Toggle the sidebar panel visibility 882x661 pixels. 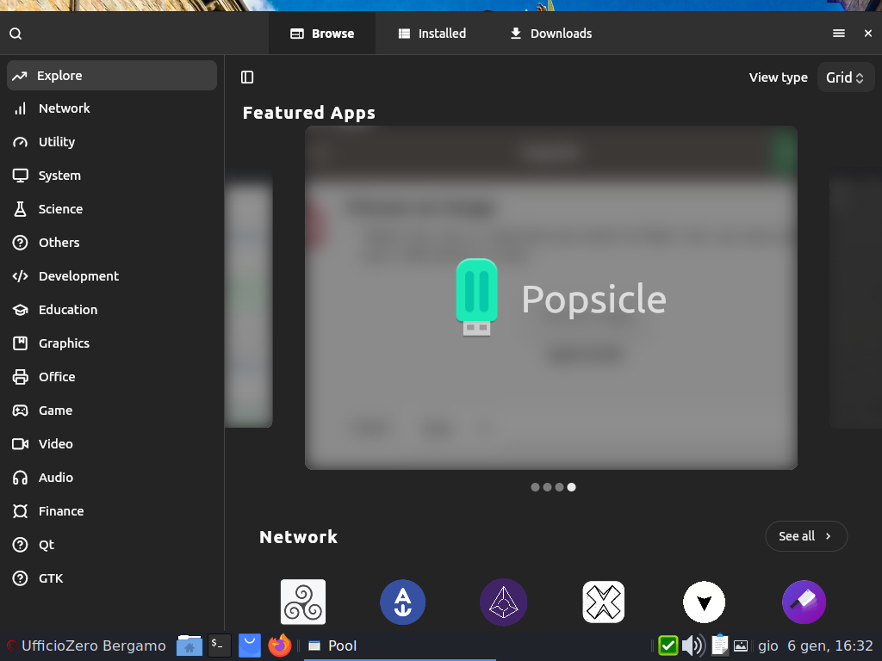pyautogui.click(x=247, y=77)
